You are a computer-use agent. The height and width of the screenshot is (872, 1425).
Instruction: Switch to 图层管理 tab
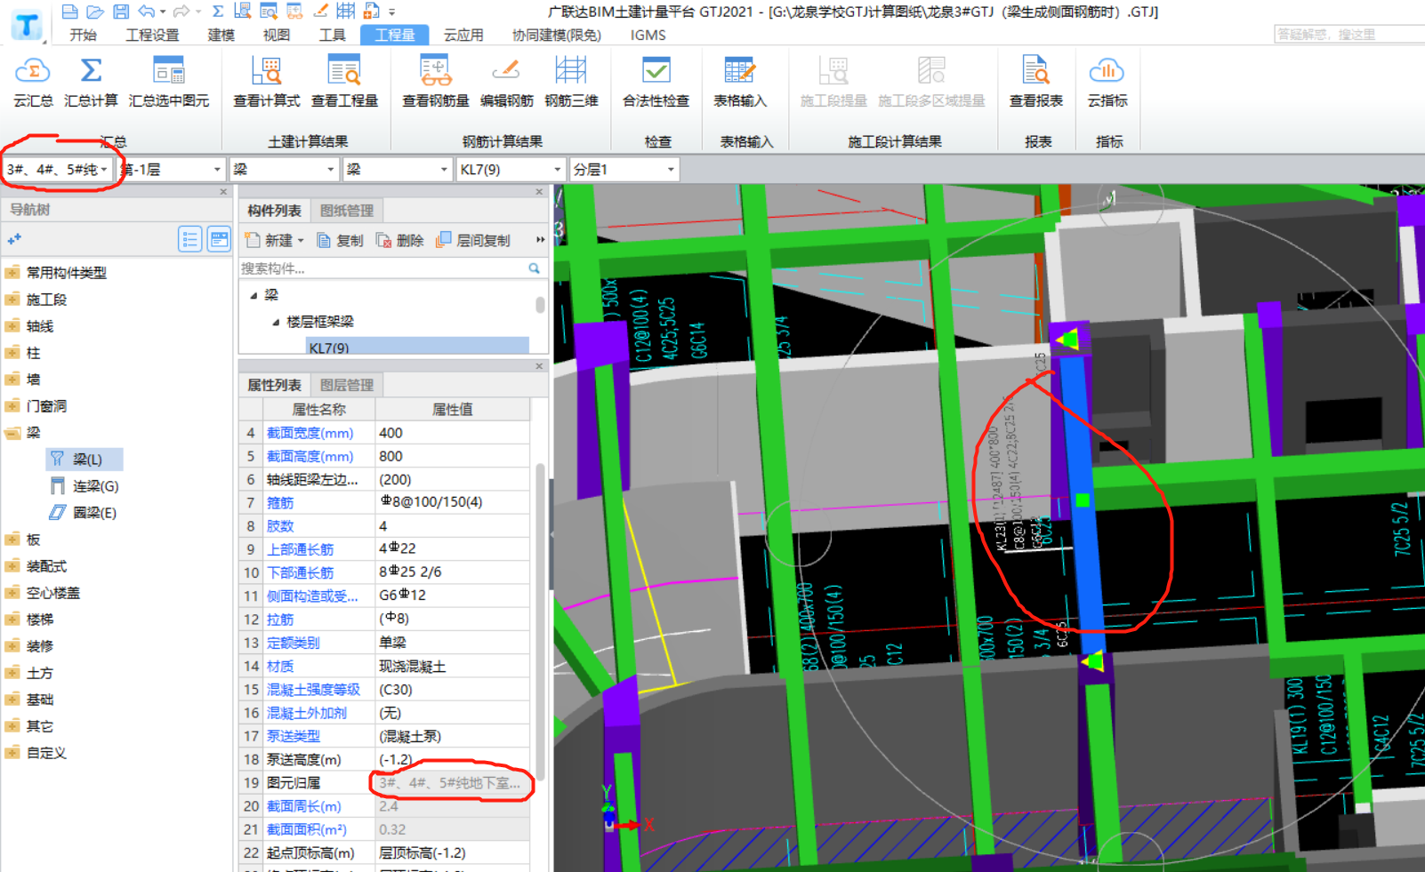click(347, 385)
